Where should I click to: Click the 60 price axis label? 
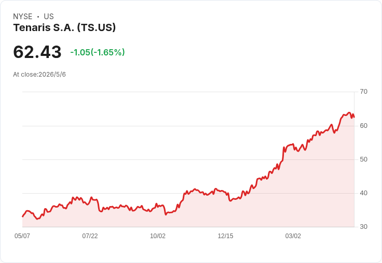(363, 126)
